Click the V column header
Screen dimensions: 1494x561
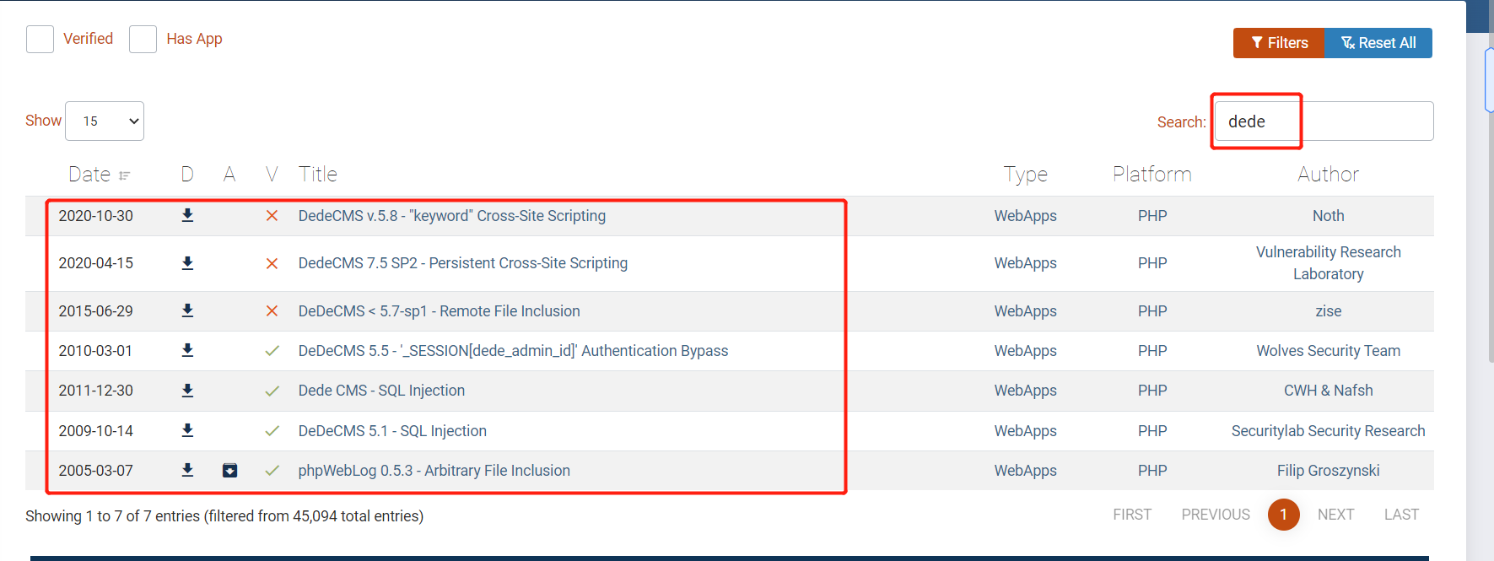[272, 175]
